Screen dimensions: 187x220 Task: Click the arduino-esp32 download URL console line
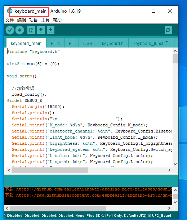(89, 195)
